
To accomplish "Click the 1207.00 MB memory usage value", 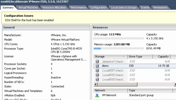I will tap(121, 44).
